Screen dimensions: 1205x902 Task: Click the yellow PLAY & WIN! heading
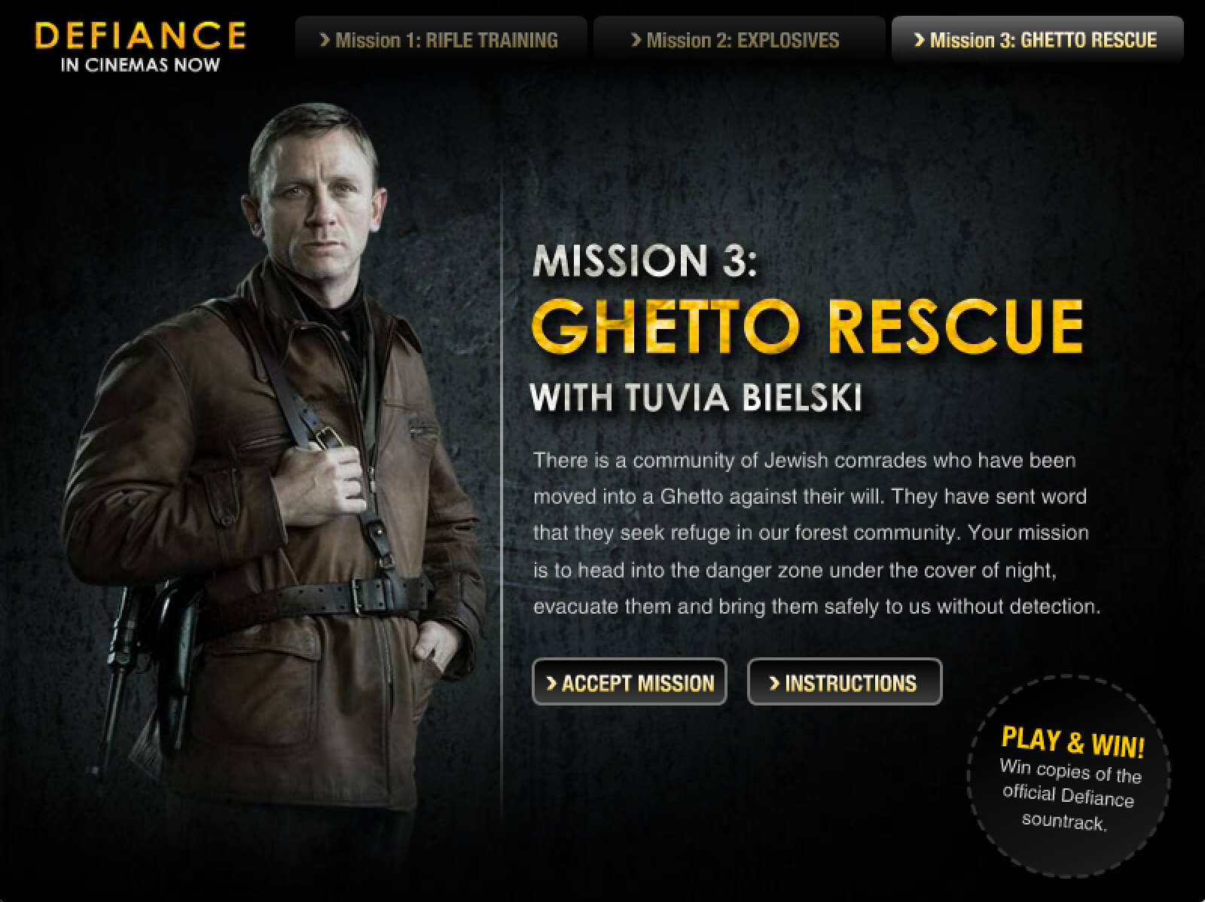[1072, 742]
